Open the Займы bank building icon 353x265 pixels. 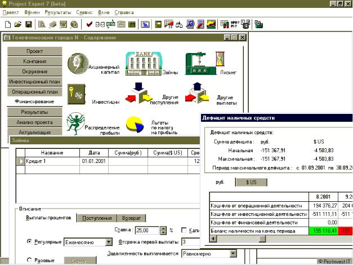144,63
